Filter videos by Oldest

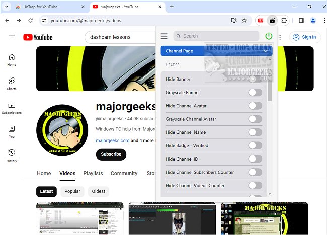click(99, 191)
